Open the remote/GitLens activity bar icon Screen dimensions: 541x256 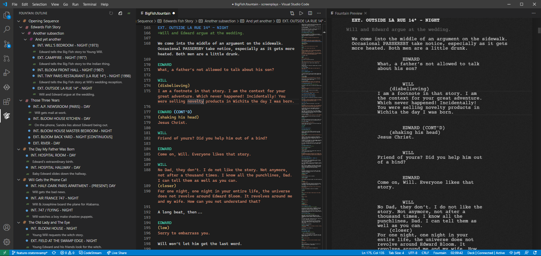tap(7, 87)
